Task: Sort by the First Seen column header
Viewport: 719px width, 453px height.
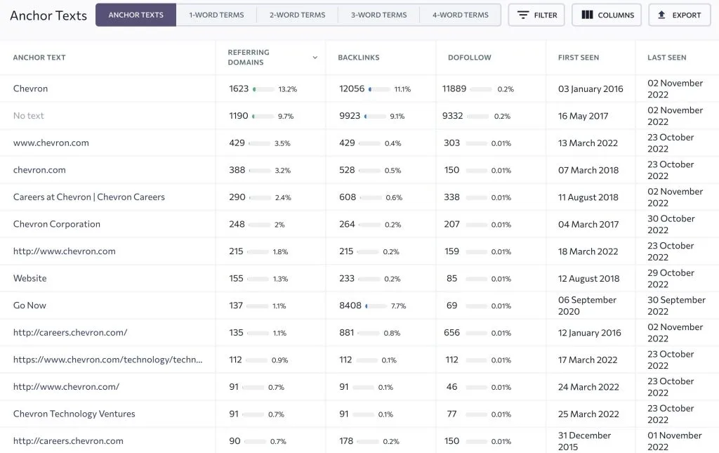Action: (x=579, y=58)
